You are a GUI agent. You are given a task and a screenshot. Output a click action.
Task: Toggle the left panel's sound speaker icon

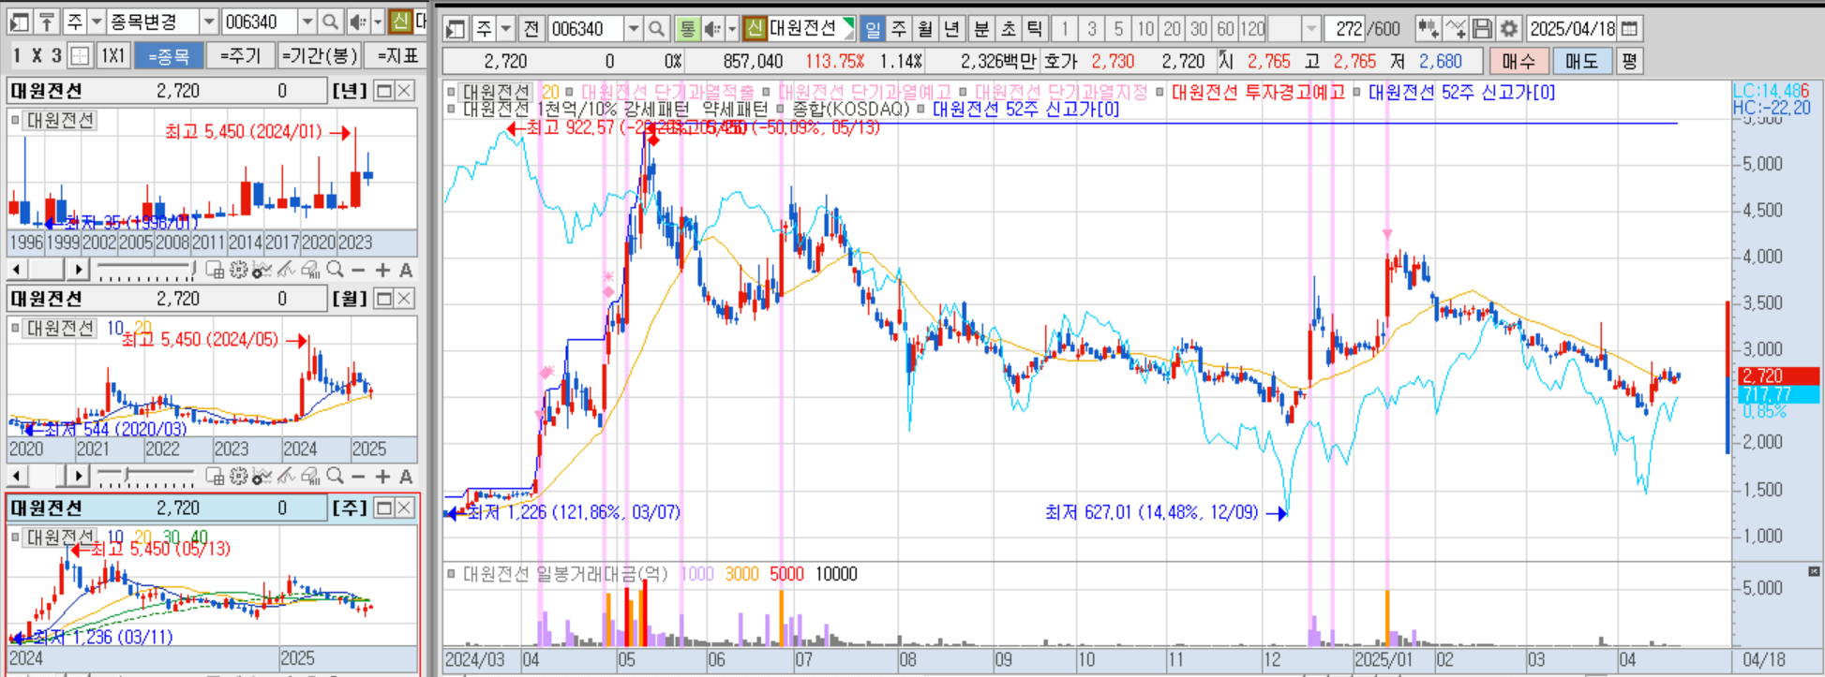[x=357, y=21]
